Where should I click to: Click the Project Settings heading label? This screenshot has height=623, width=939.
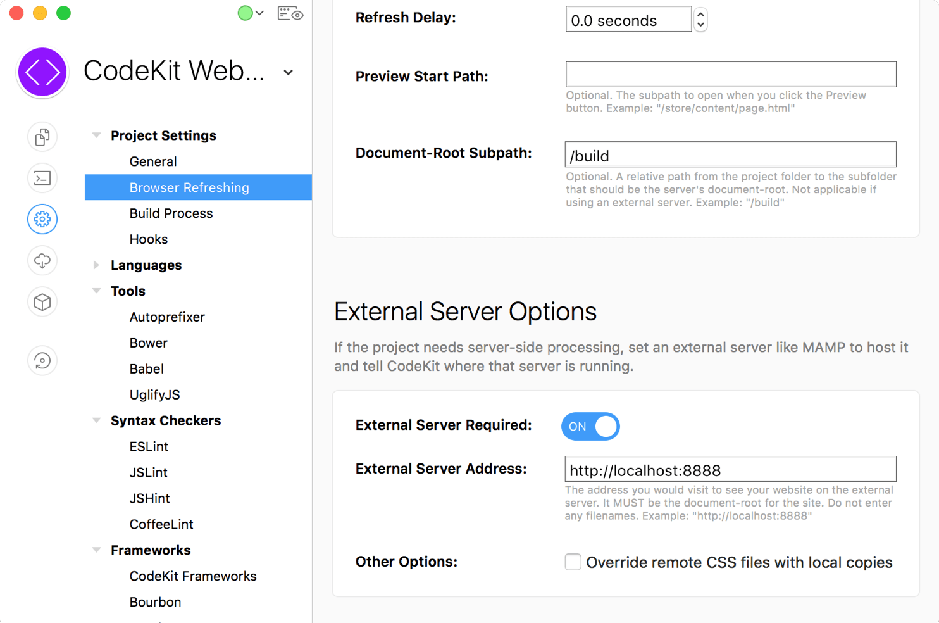tap(163, 135)
